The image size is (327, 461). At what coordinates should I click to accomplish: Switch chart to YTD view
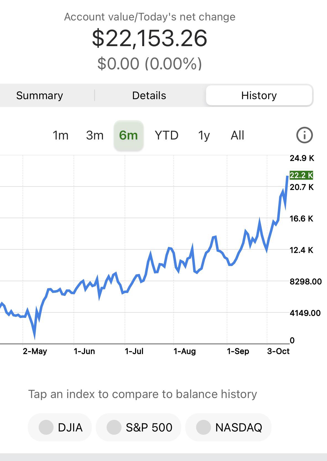coord(167,136)
